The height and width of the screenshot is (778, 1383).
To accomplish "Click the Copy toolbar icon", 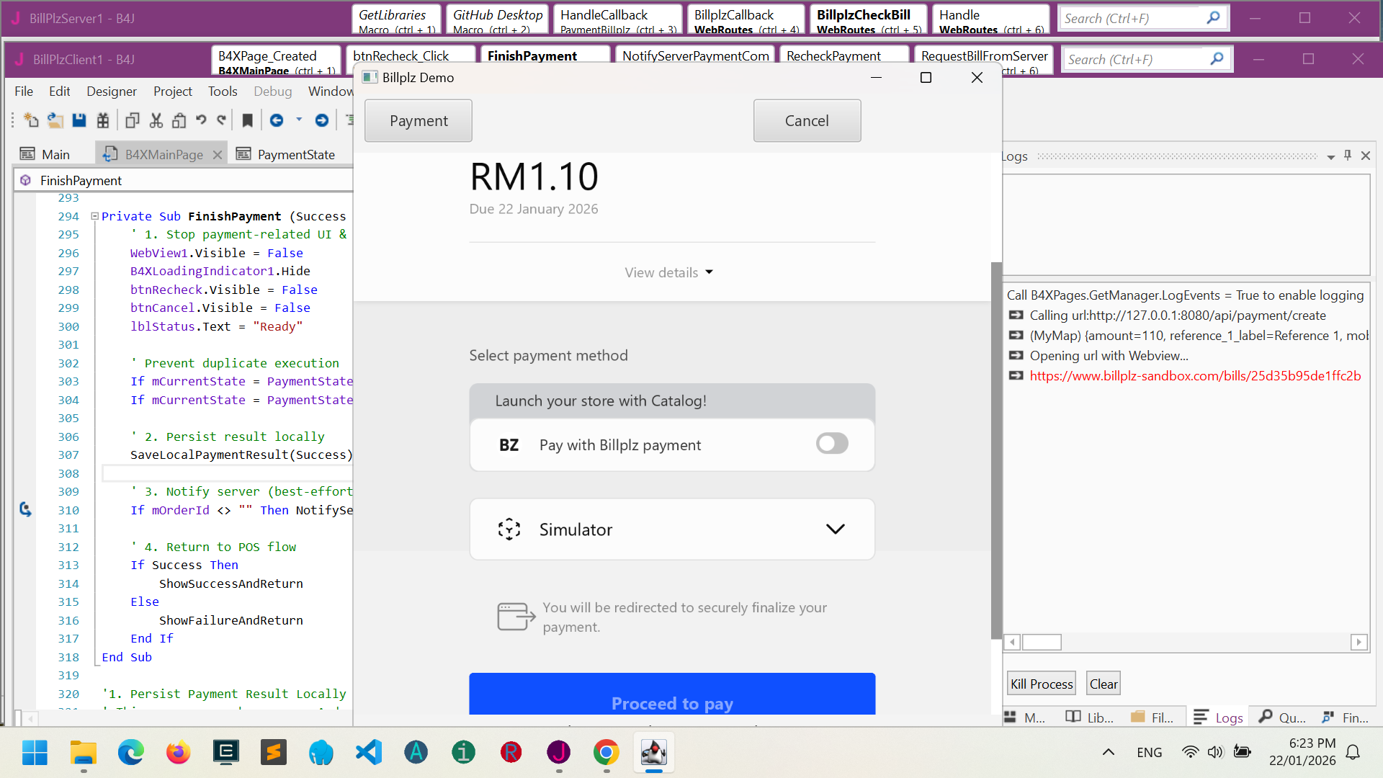I will (132, 120).
